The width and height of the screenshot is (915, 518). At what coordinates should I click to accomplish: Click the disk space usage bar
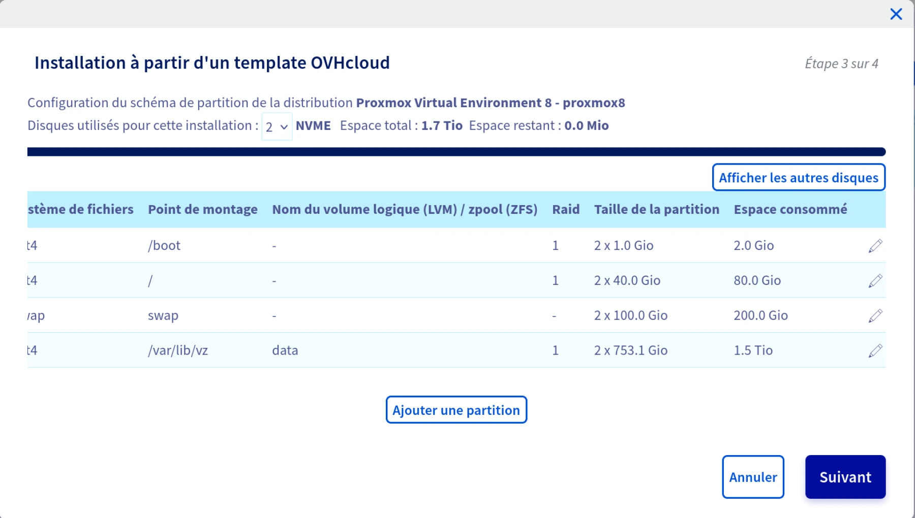coord(456,152)
